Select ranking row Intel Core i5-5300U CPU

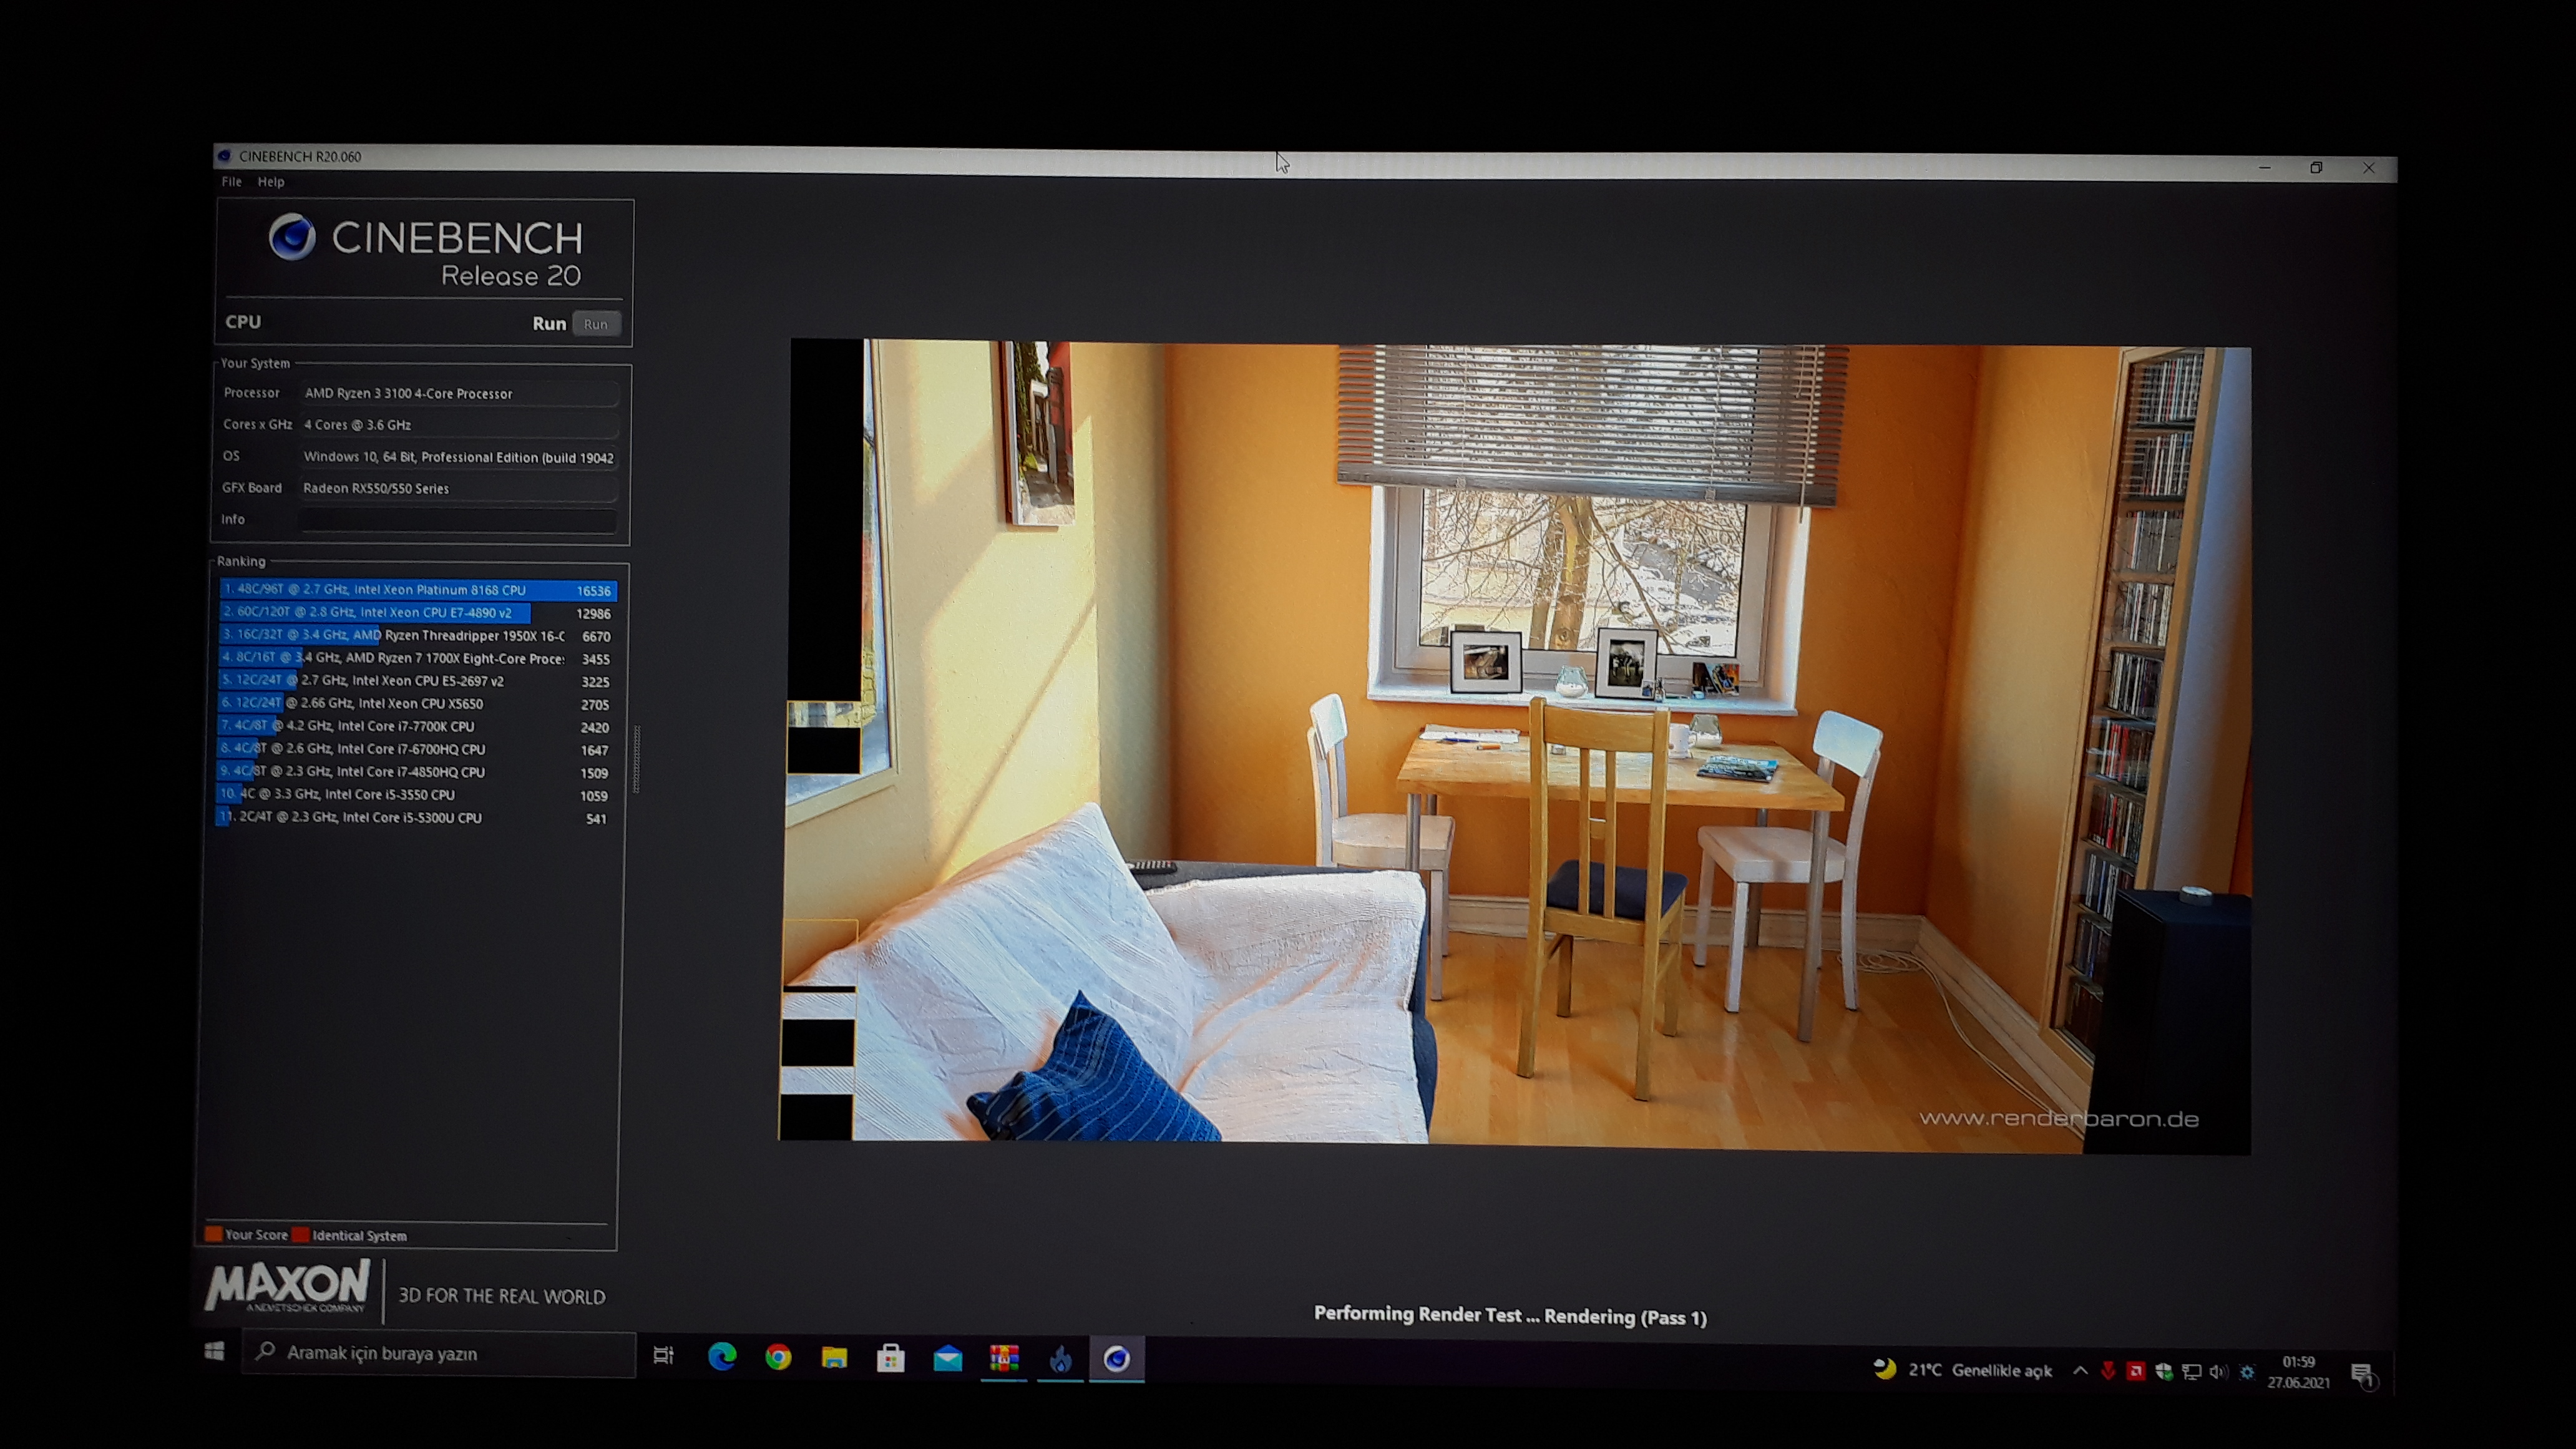coord(413,818)
